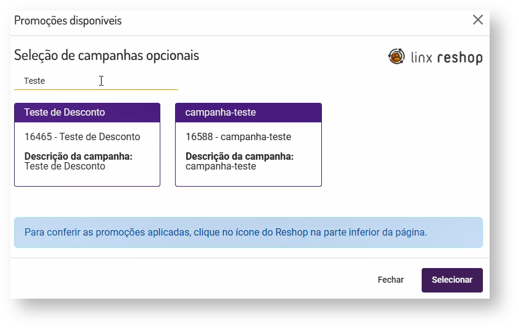Click campaign code 16588 - campanha-teste

[x=238, y=137]
